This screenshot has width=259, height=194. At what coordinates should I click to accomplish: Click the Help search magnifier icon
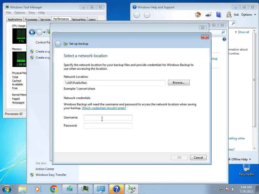click(233, 23)
